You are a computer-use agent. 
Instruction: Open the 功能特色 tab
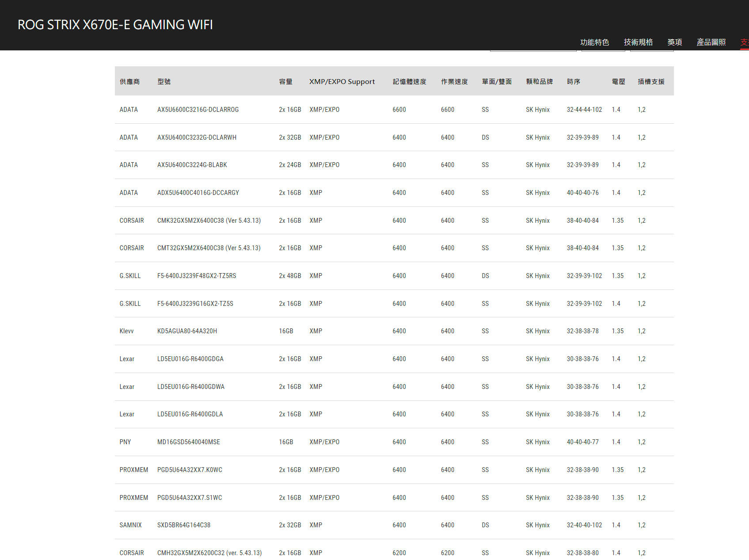[594, 42]
